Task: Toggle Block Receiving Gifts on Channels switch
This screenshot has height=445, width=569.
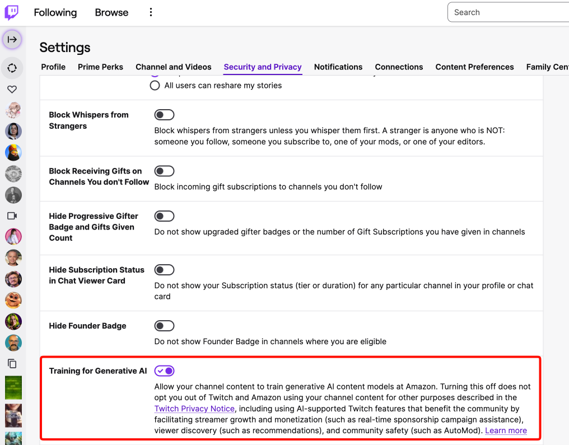Action: click(165, 171)
